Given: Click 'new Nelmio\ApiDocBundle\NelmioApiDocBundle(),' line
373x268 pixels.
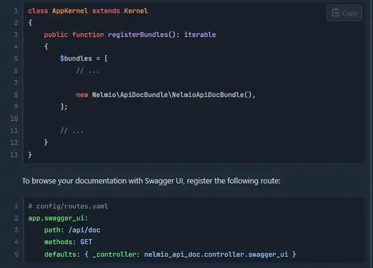Looking at the screenshot, I should point(165,95).
